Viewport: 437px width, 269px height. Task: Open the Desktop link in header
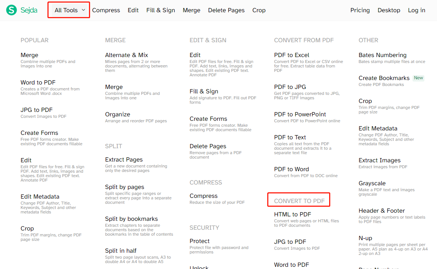coord(389,10)
